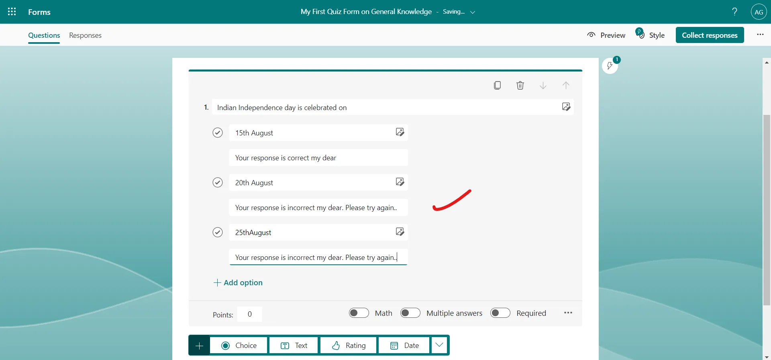The width and height of the screenshot is (771, 360).
Task: Add a Choice question
Action: point(239,346)
